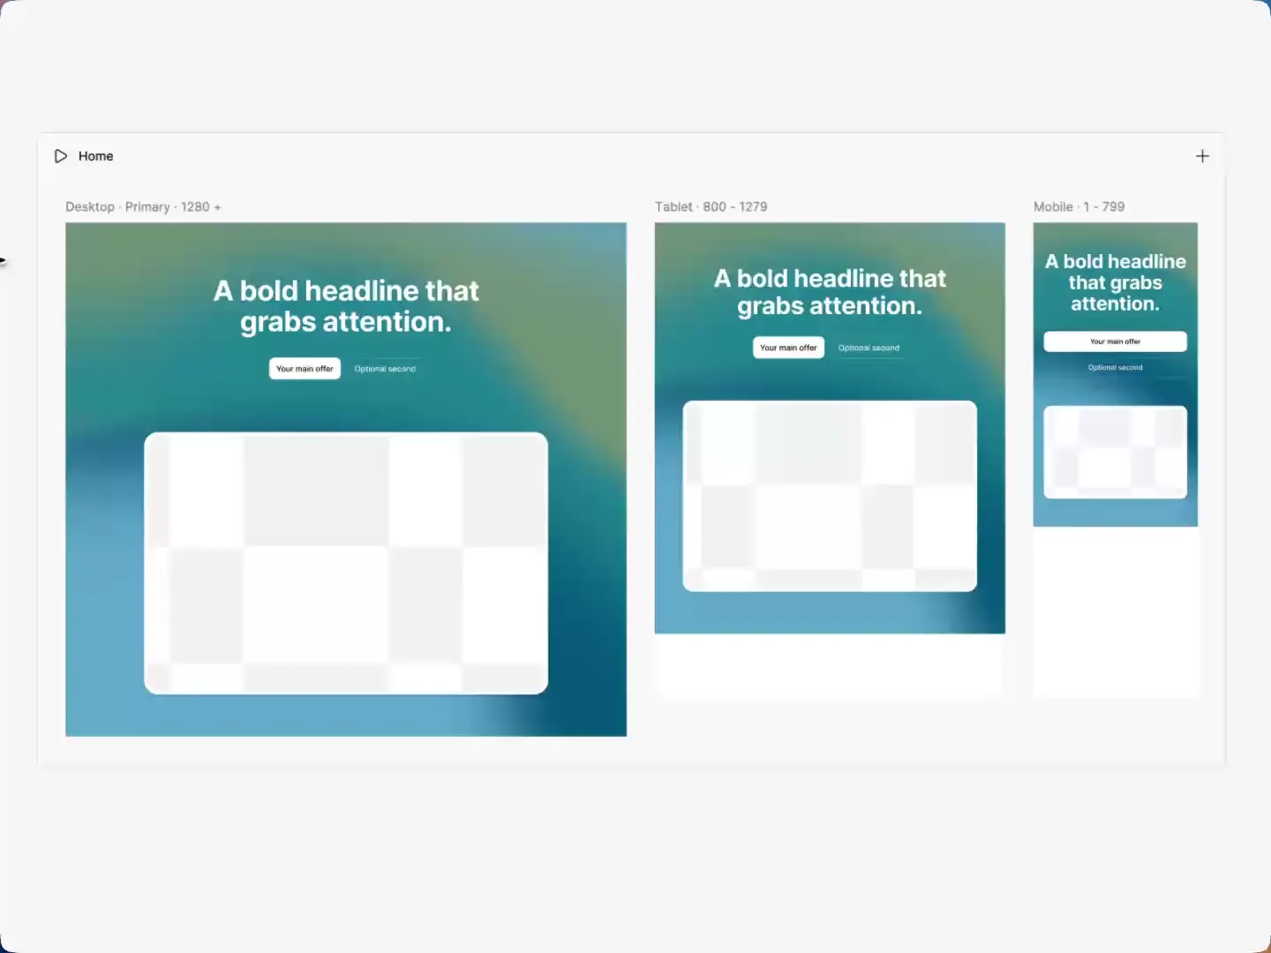The width and height of the screenshot is (1271, 953).
Task: Select the Mobile 1 - 799 breakpoint label
Action: click(x=1079, y=206)
